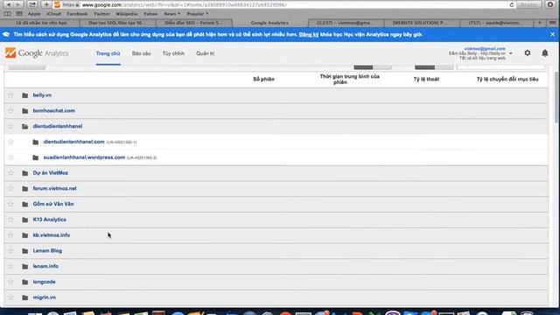
Task: Star the diensudienlanhhanel account row
Action: point(10,126)
